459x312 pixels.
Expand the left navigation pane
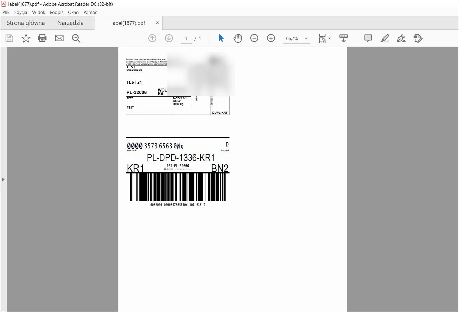(3, 179)
